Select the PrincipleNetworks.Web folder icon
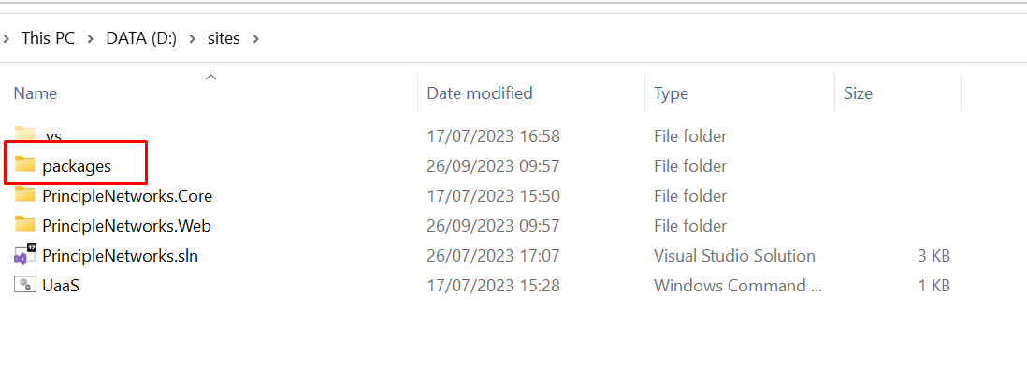The image size is (1027, 368). (x=25, y=225)
